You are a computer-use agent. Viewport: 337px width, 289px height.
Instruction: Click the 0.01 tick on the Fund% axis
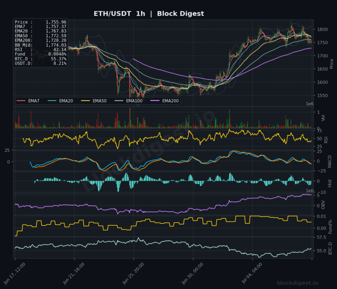[322, 216]
